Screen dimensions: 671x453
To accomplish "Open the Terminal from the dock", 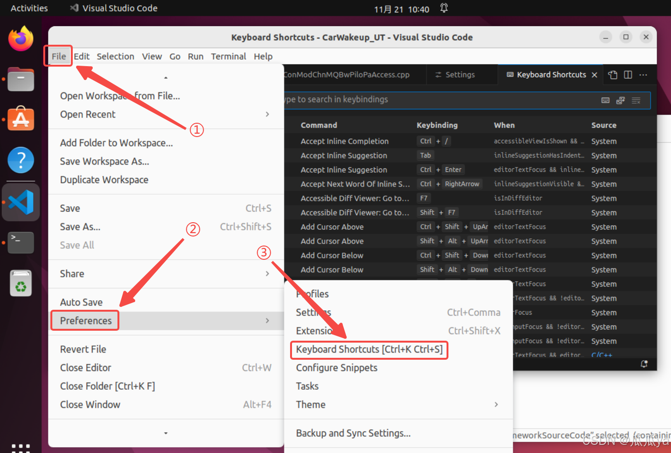I will (x=21, y=243).
